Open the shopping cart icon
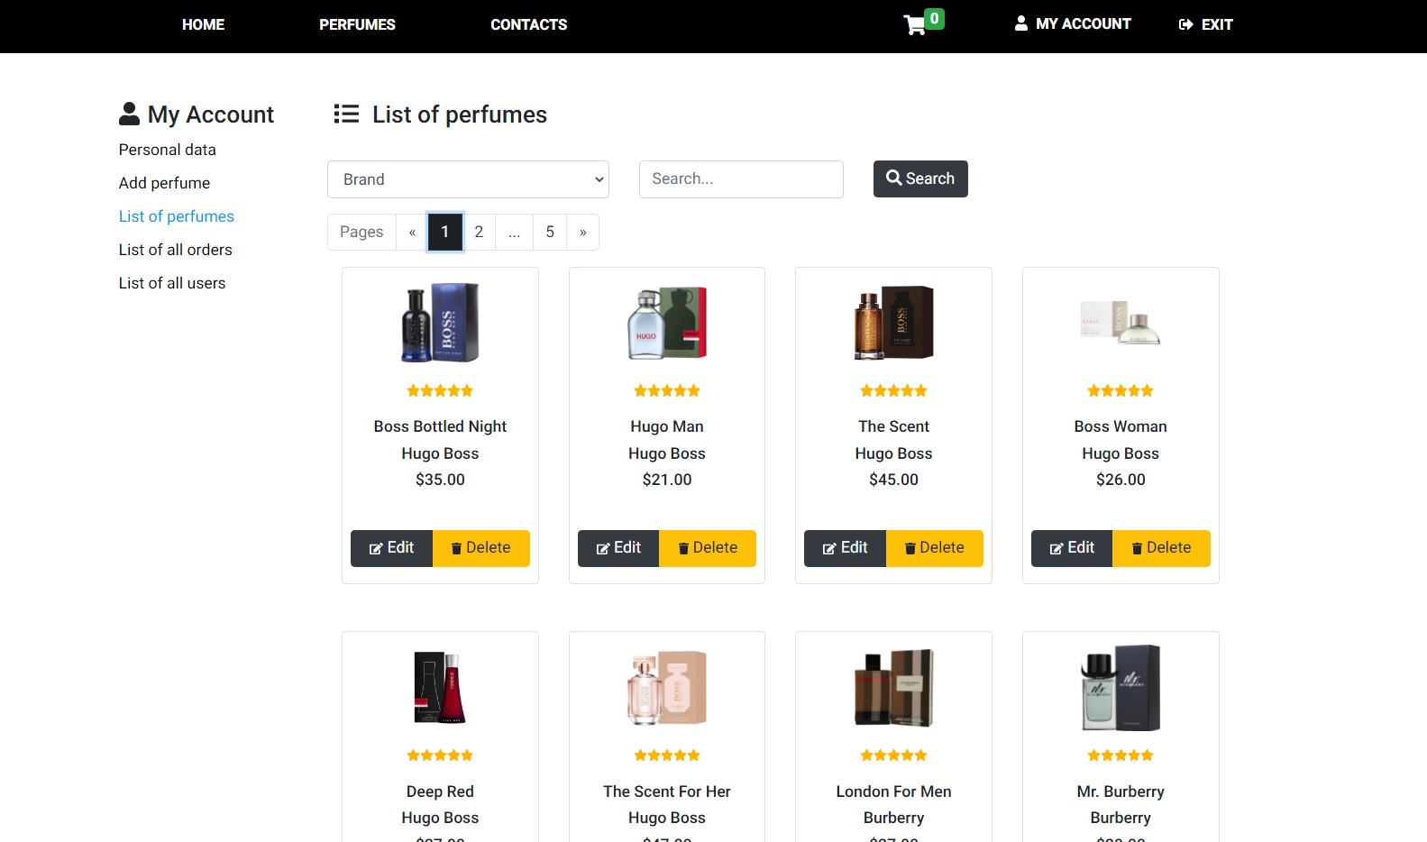The height and width of the screenshot is (842, 1427). pos(914,25)
